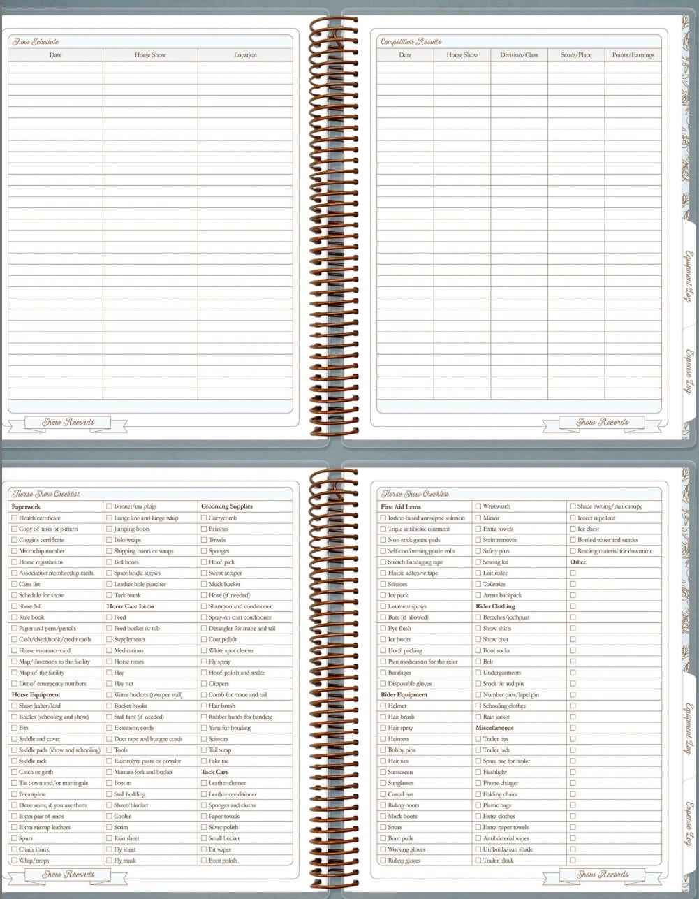Click the Division/Class column header

tap(519, 54)
